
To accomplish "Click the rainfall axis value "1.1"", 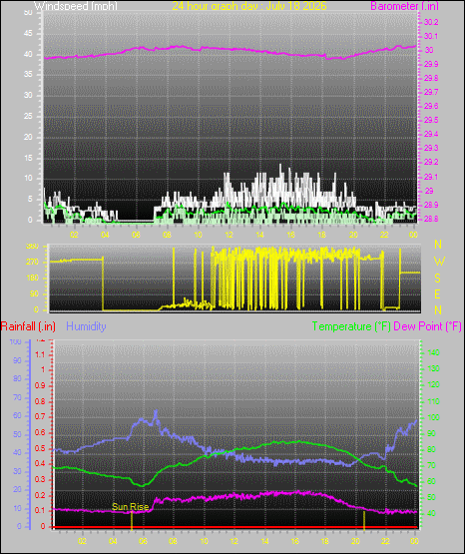I will [40, 355].
